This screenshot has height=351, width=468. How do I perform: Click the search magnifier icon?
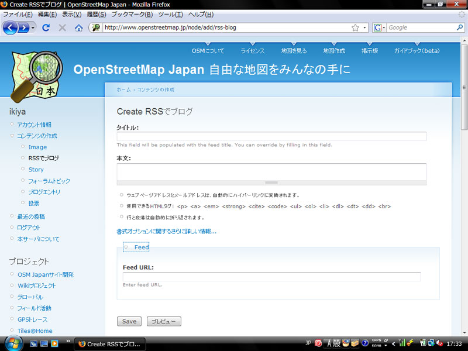[x=460, y=27]
